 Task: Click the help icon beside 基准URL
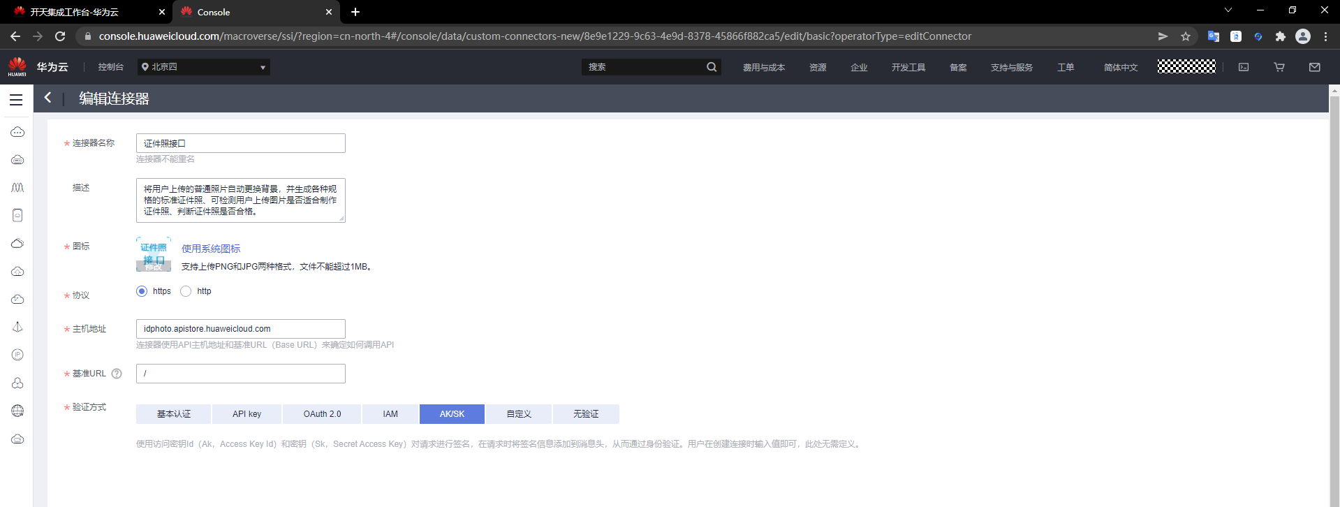[x=117, y=374]
